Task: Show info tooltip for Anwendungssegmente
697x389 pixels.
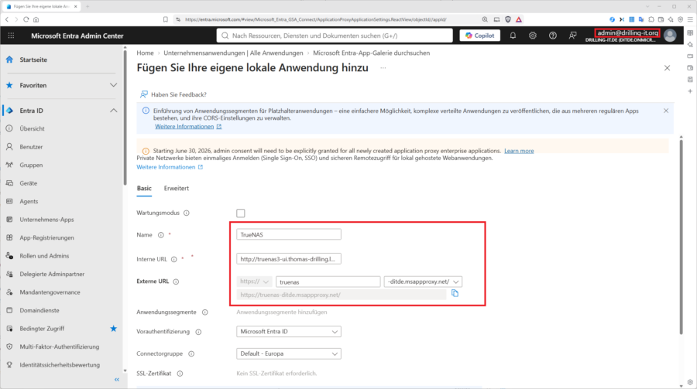Action: point(205,312)
